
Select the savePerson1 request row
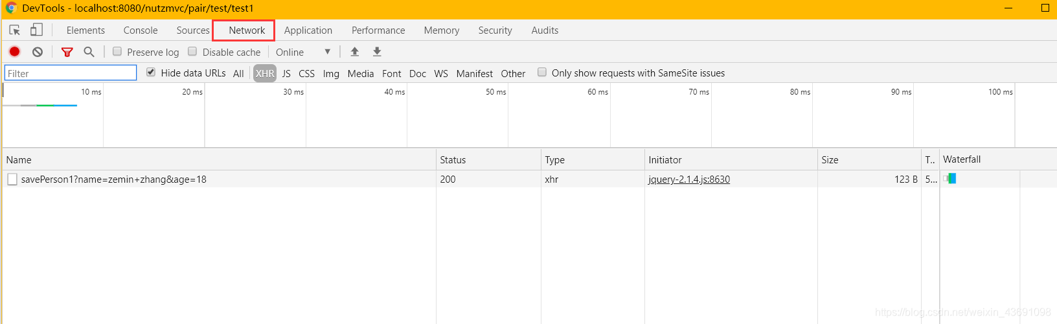pos(528,179)
